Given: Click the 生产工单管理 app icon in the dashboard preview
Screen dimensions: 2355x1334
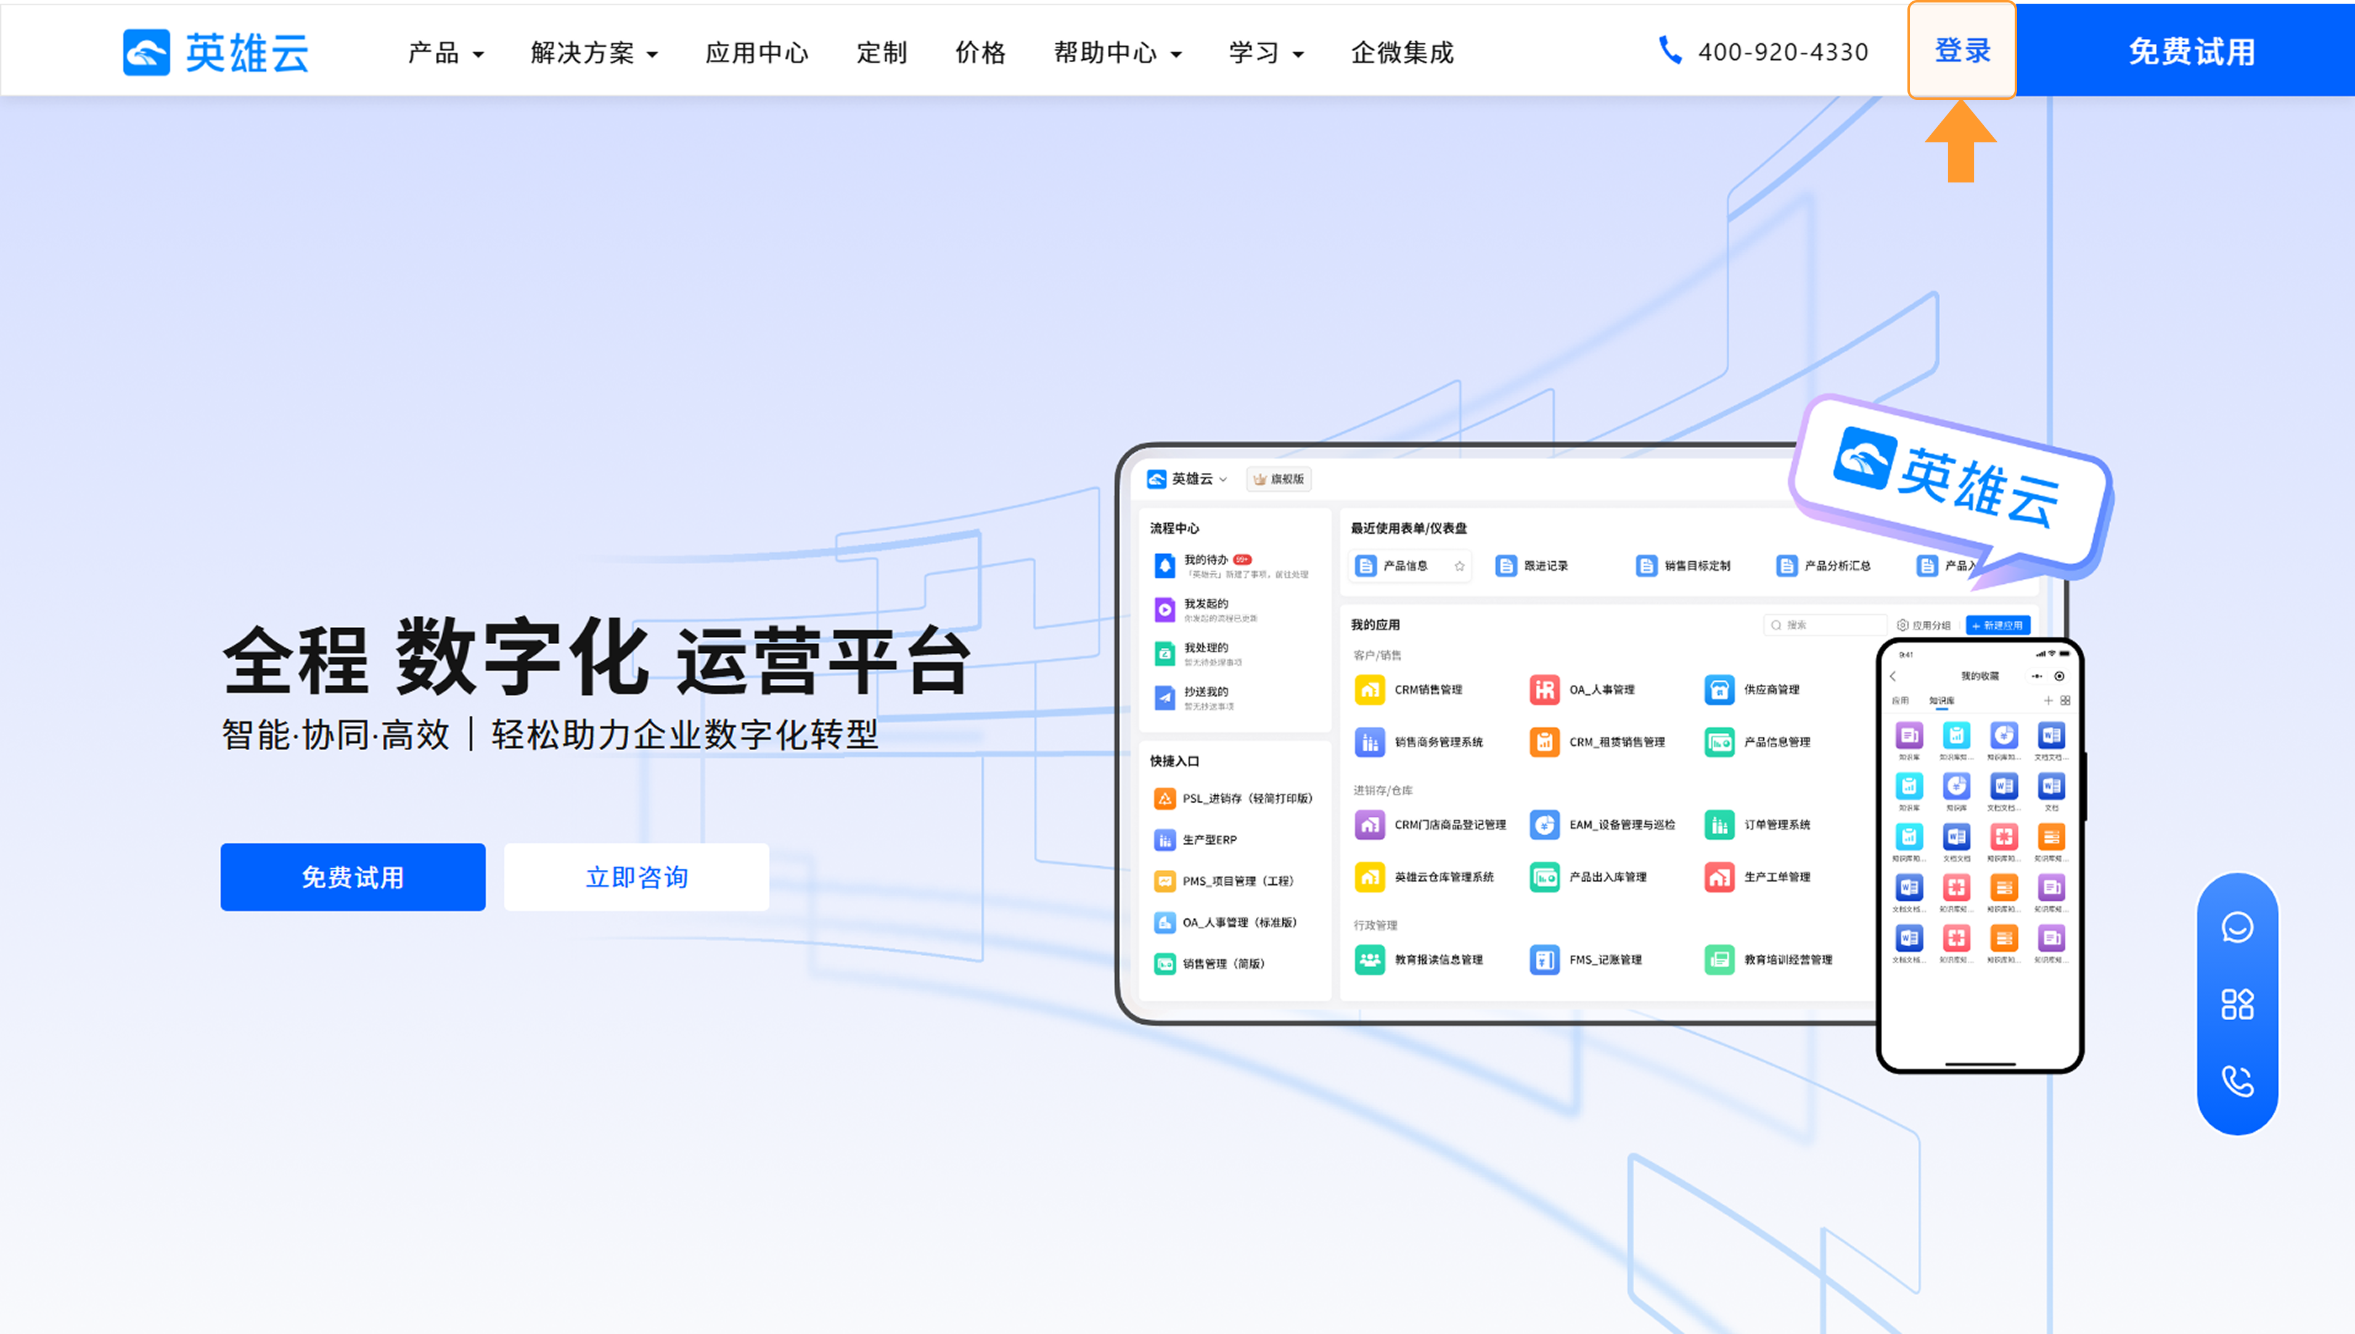Looking at the screenshot, I should [1719, 877].
